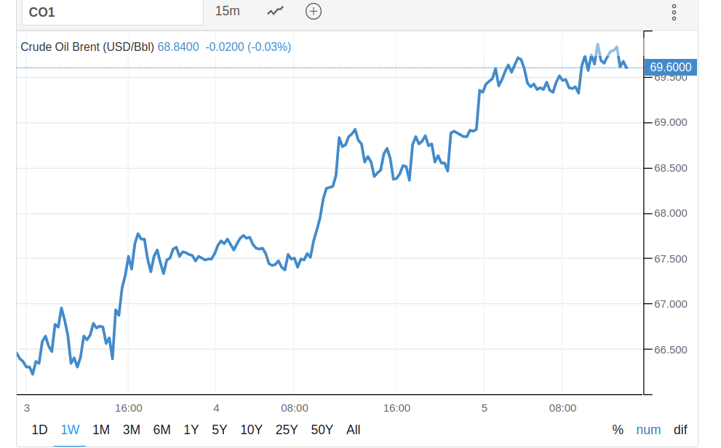Open the chart type line icon
This screenshot has height=448, width=721.
point(275,11)
